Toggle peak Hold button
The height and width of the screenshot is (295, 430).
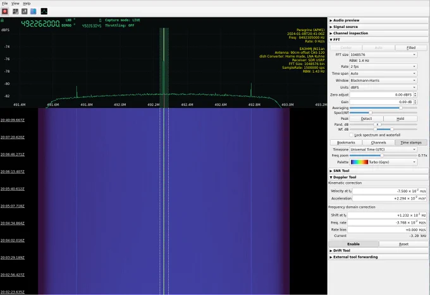point(400,119)
